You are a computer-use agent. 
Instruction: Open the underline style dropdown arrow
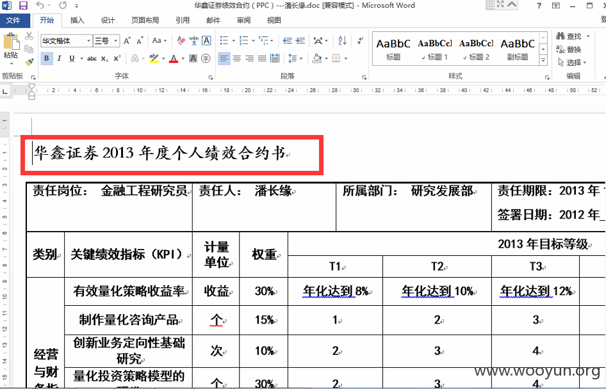click(x=81, y=58)
